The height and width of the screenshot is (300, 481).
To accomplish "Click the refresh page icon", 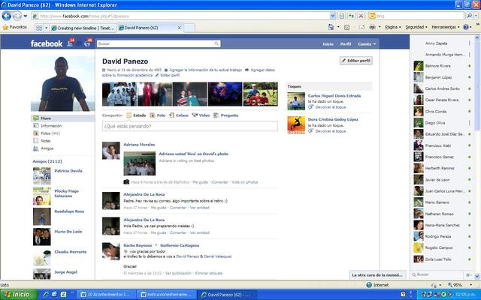I will pyautogui.click(x=351, y=16).
